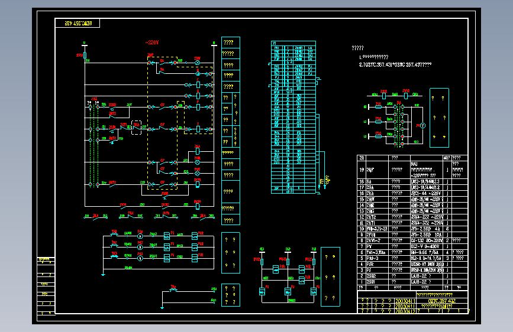Select the 2FU1 fuse symbol on the U line
The image size is (513, 332).
(85, 55)
